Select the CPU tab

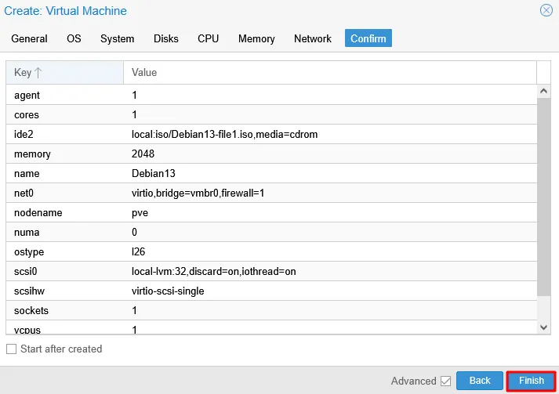click(209, 38)
